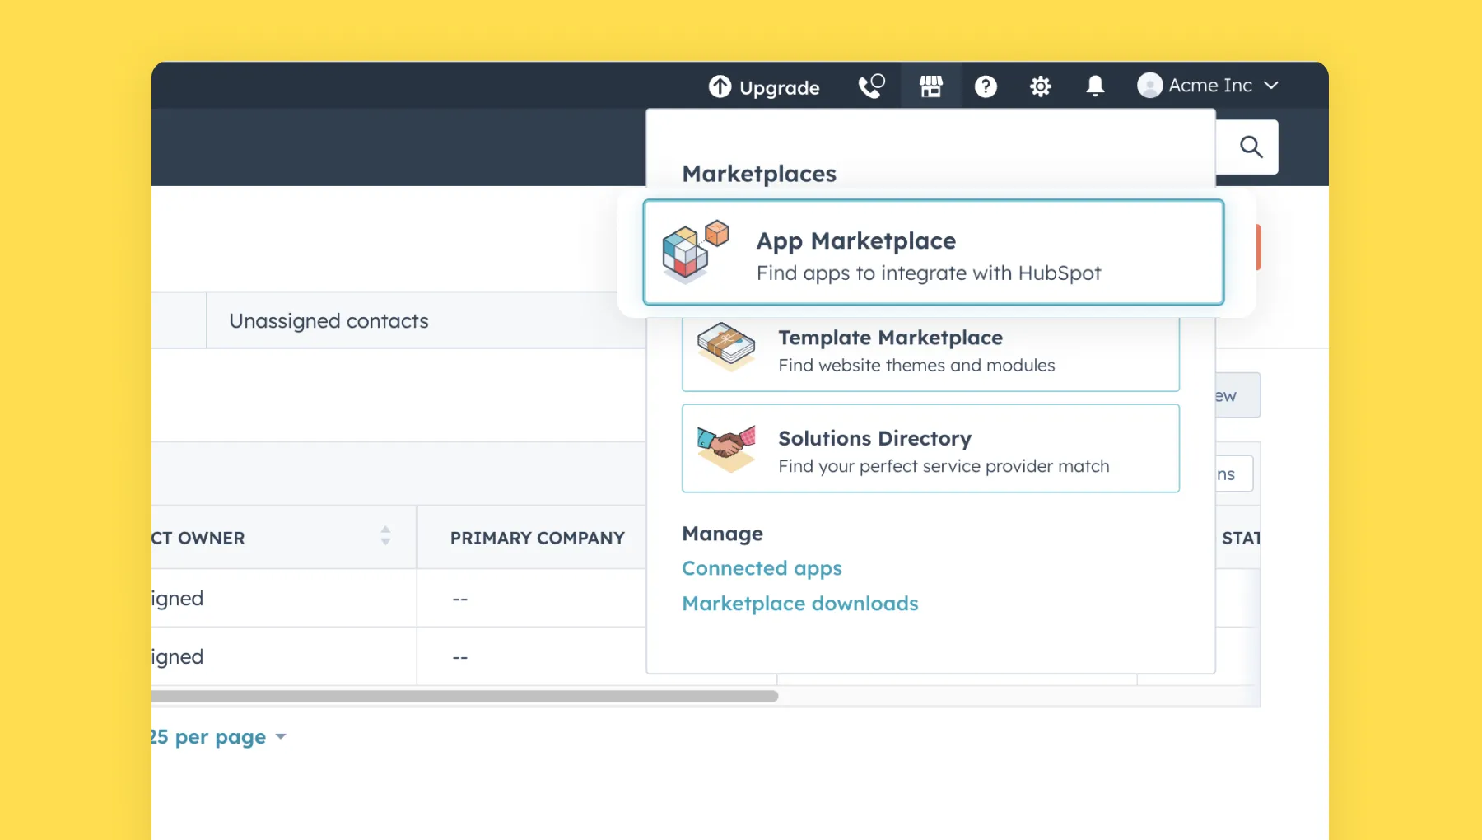Click 'Find your perfect service provider match'

(x=944, y=466)
